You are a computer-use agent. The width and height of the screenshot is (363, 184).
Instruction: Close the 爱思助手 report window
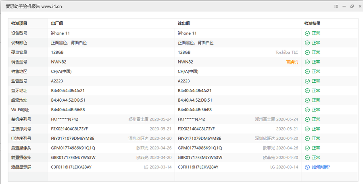pyautogui.click(x=359, y=6)
